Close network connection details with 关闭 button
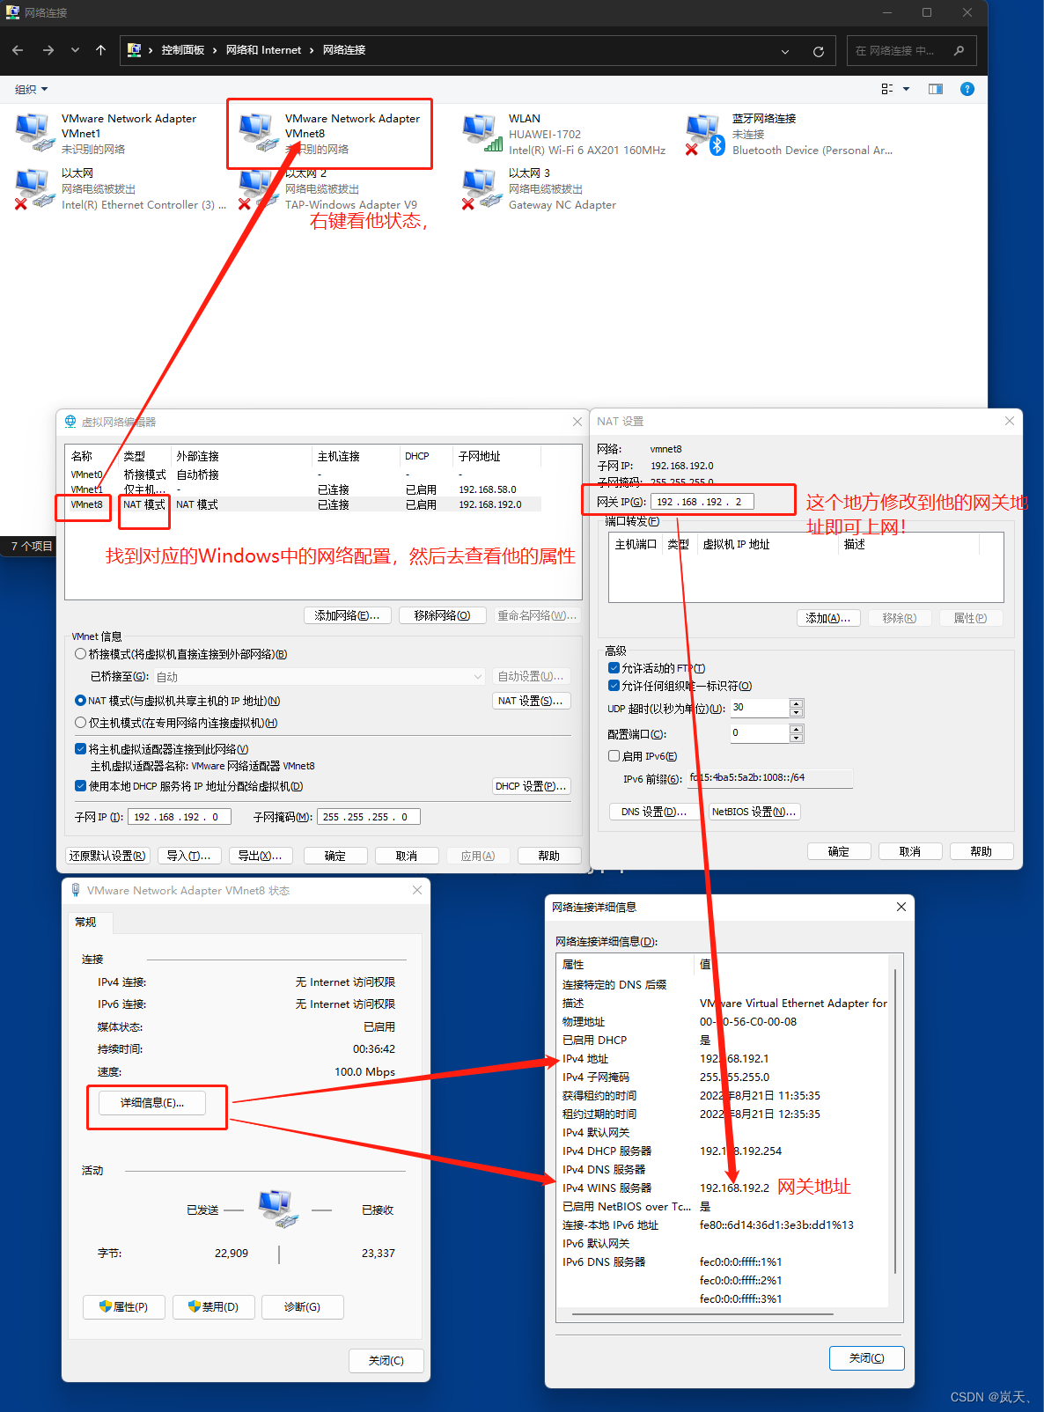The height and width of the screenshot is (1412, 1044). click(867, 1358)
